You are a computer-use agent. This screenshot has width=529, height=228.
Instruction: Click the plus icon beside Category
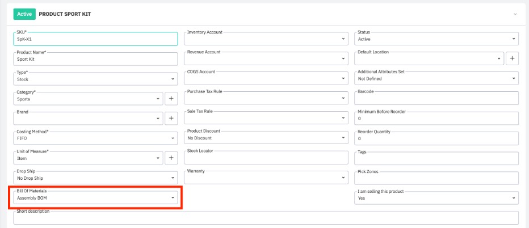(x=171, y=99)
